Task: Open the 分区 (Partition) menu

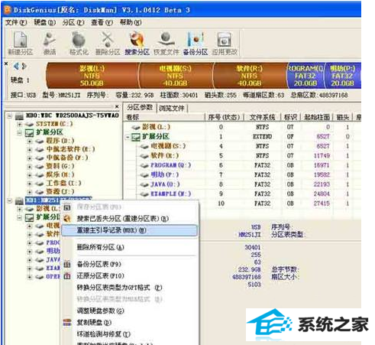Action: click(73, 22)
